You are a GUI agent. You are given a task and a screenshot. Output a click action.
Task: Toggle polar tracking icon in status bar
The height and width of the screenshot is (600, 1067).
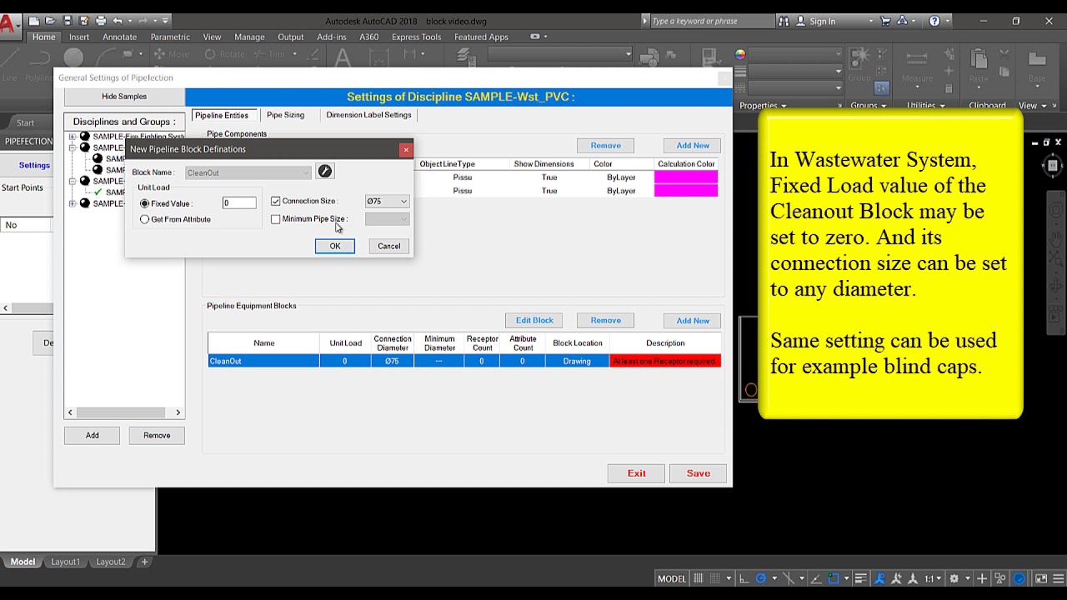coord(761,578)
